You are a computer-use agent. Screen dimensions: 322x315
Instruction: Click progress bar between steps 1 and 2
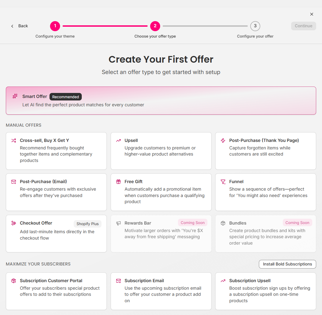[105, 26]
